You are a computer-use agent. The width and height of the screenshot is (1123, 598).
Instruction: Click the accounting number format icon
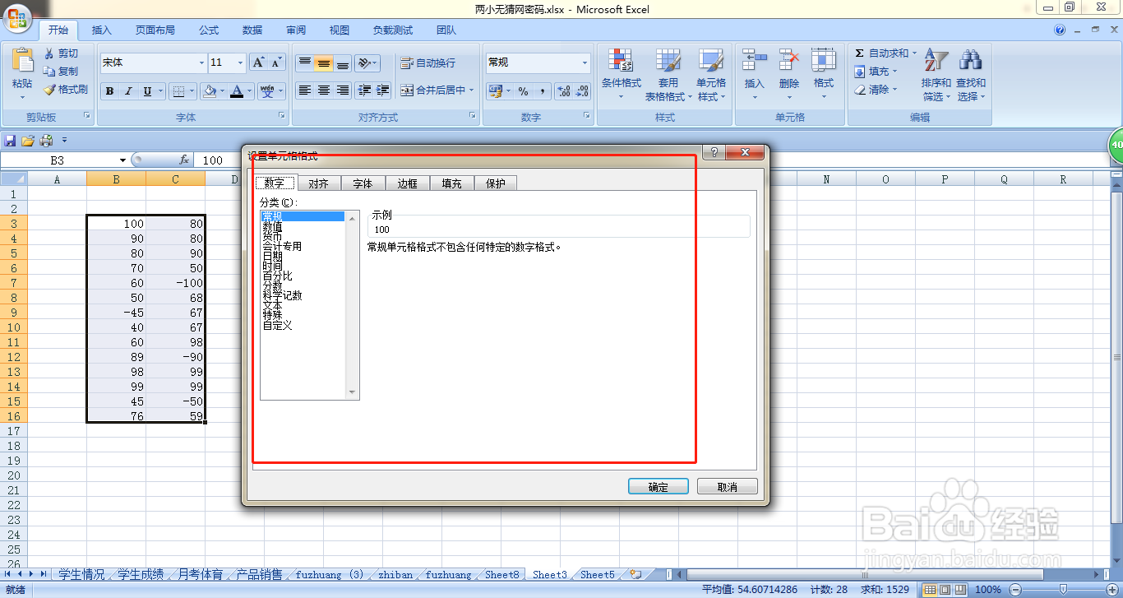496,91
